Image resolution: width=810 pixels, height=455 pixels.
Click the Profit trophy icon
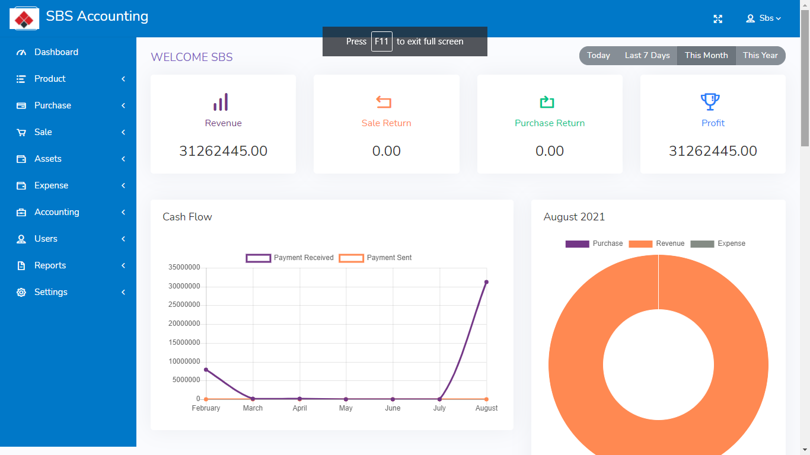(710, 102)
